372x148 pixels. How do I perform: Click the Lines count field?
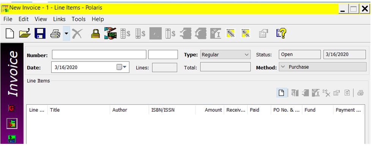164,67
